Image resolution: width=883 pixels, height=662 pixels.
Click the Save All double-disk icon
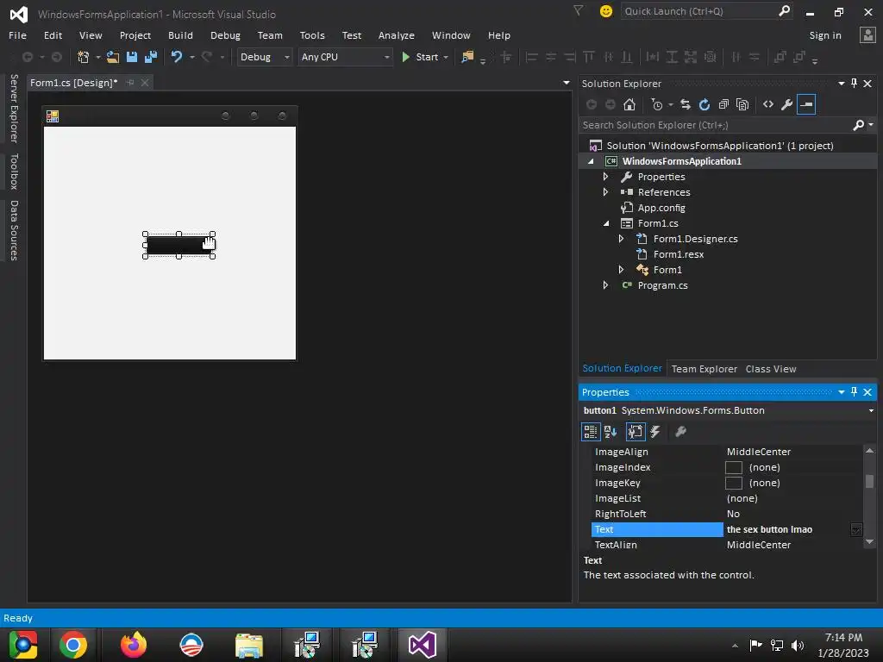[x=151, y=57]
